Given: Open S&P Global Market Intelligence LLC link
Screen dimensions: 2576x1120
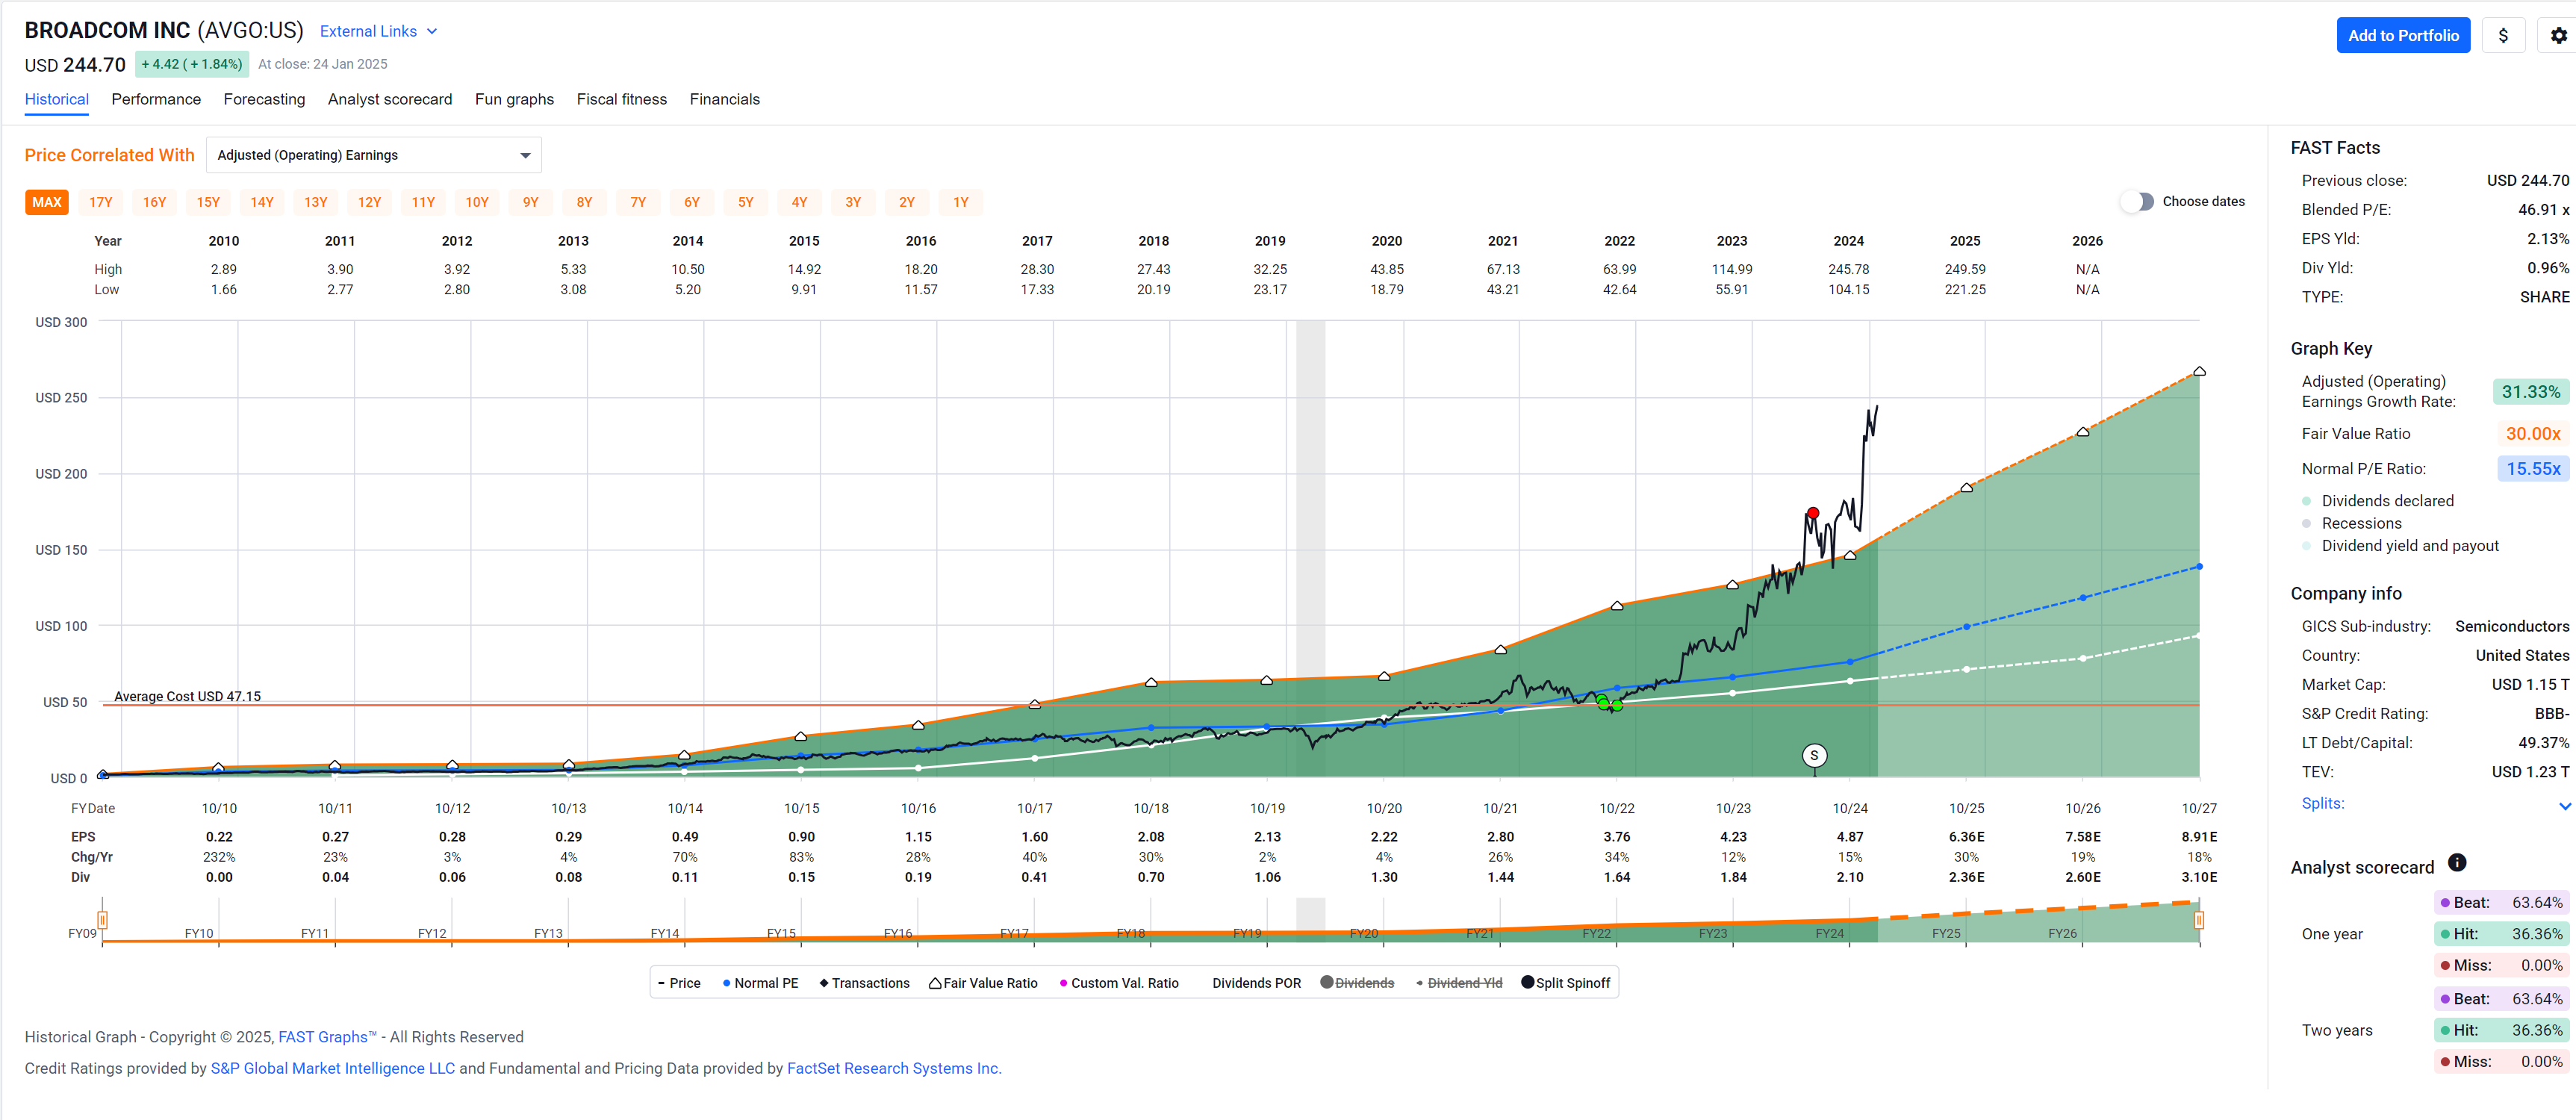Looking at the screenshot, I should pos(332,1068).
